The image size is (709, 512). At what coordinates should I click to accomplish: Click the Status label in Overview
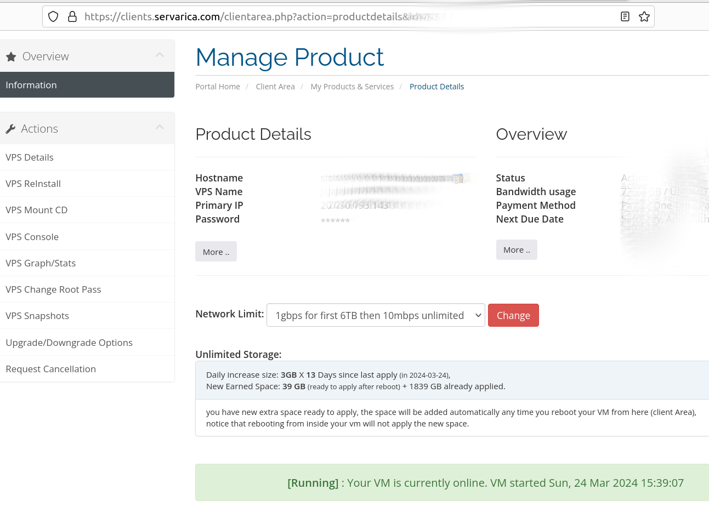pos(511,178)
